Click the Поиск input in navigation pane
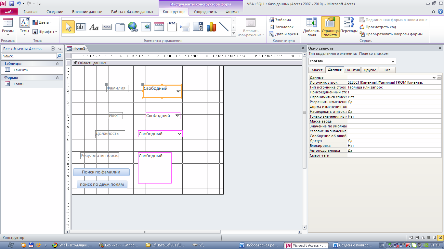 click(x=29, y=56)
